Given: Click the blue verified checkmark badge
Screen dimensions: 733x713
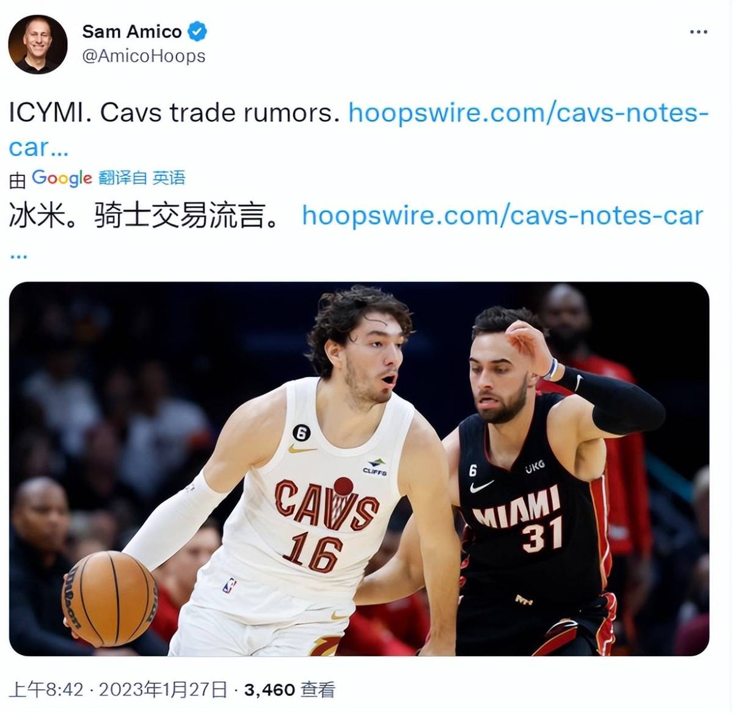Looking at the screenshot, I should (197, 31).
